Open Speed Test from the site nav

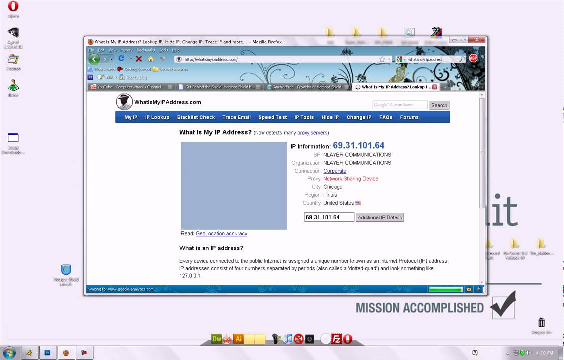[272, 117]
